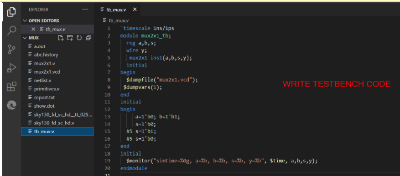Select tb_mux.v in the MUX file list
The width and height of the screenshot is (400, 176).
tap(57, 131)
